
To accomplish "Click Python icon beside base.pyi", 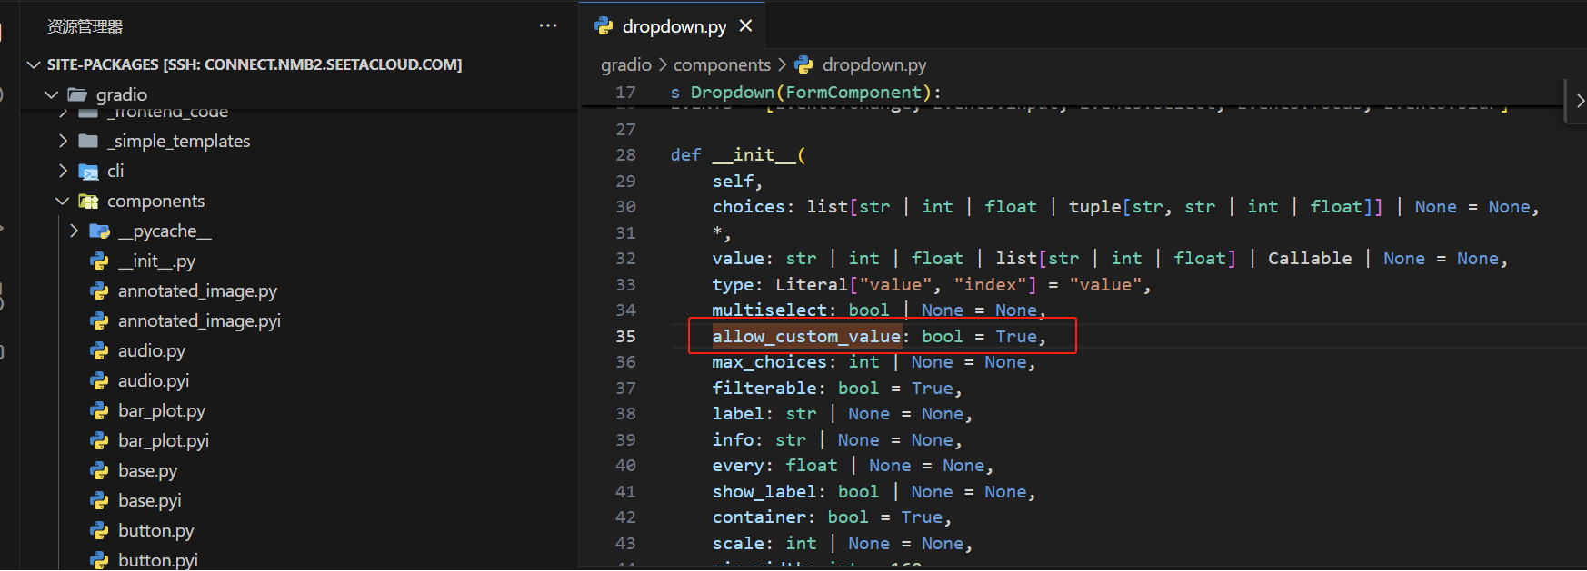I will pyautogui.click(x=99, y=500).
